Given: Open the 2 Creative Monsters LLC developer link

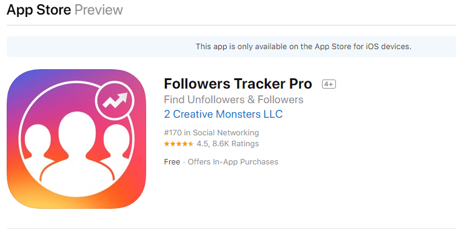Looking at the screenshot, I should click(x=223, y=114).
